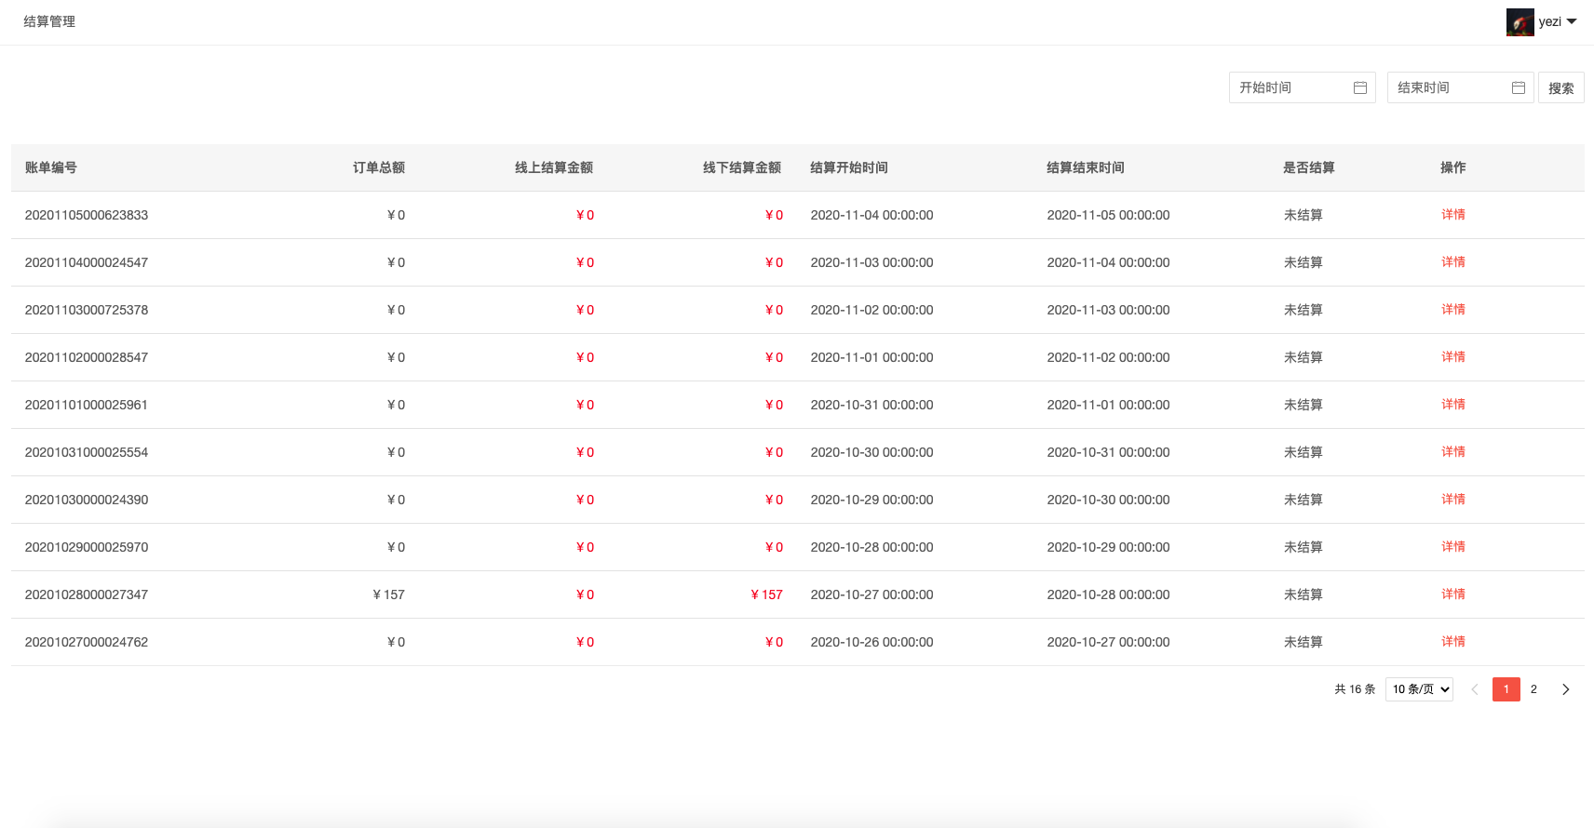Select page 1 in pagination
The height and width of the screenshot is (828, 1594).
1506,689
